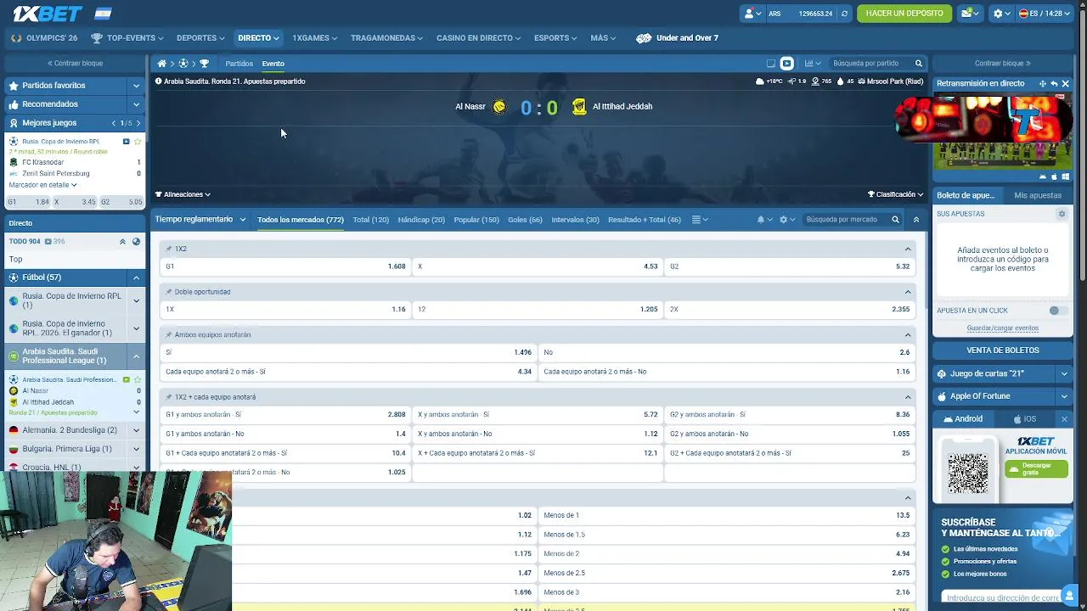Refresh the ARS balance
Viewport: 1087px width, 611px height.
[x=844, y=14]
